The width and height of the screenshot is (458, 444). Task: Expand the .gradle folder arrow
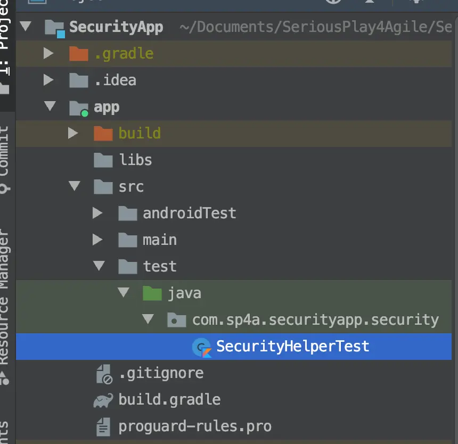tap(48, 54)
